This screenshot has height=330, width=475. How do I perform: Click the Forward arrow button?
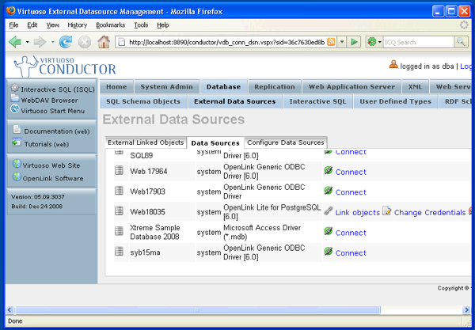[x=40, y=42]
